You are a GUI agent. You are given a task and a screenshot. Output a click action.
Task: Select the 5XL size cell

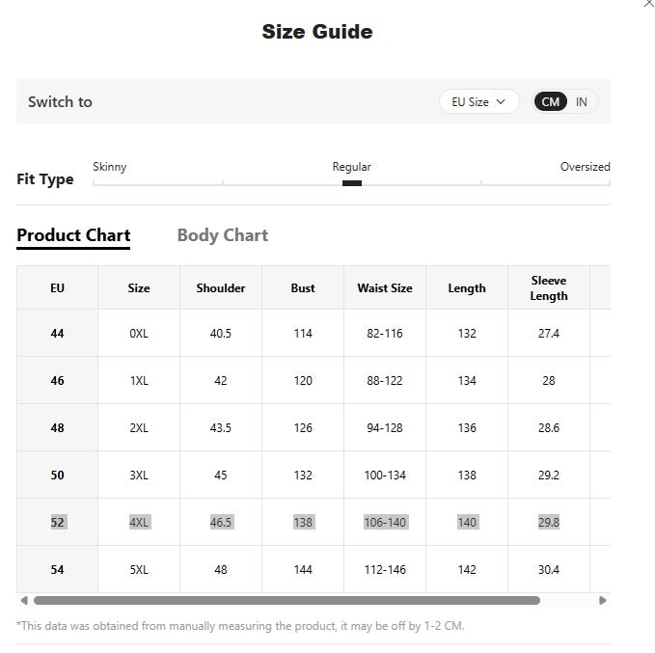point(139,569)
